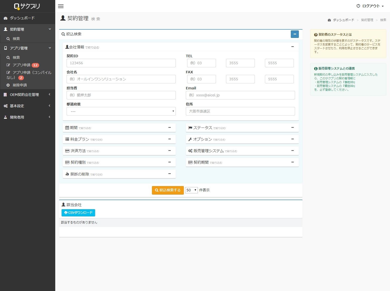This screenshot has height=291, width=390.
Task: Toggle the 契約種別 filter box minus
Action: tap(170, 162)
